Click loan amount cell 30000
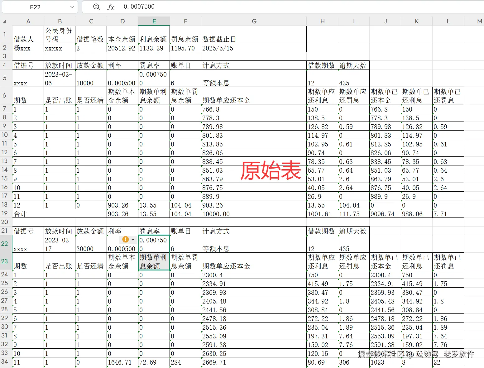The height and width of the screenshot is (368, 484). (x=91, y=244)
